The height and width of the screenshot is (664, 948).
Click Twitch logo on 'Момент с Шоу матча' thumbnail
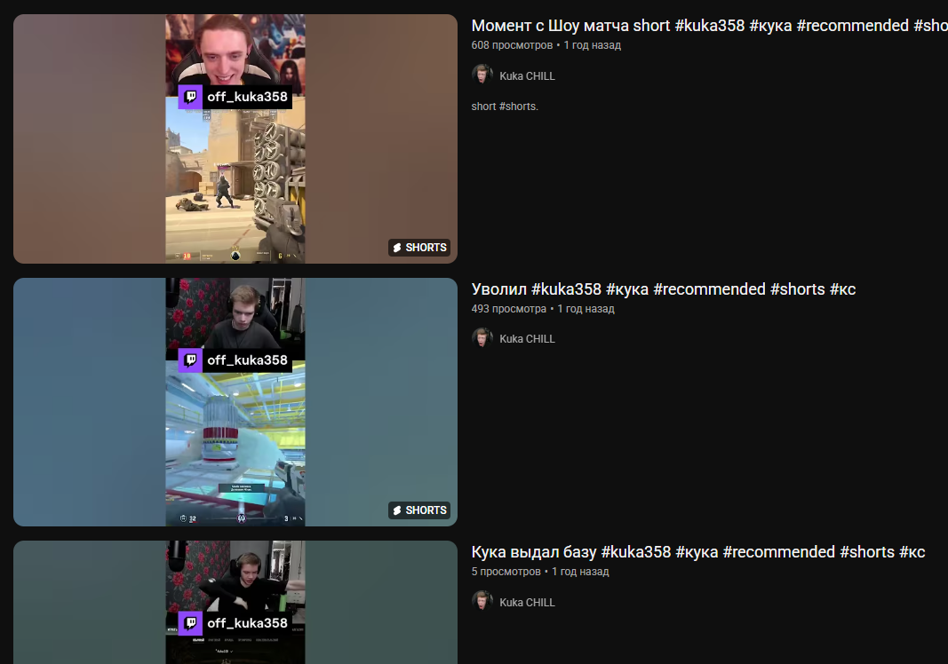190,97
